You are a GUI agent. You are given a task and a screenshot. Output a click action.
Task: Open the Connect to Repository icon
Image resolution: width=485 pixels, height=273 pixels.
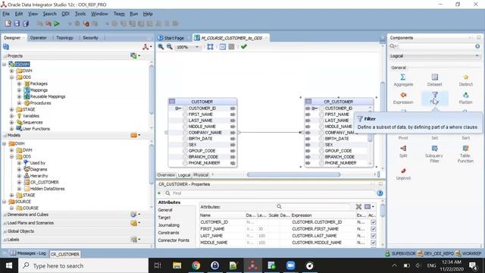(x=145, y=47)
